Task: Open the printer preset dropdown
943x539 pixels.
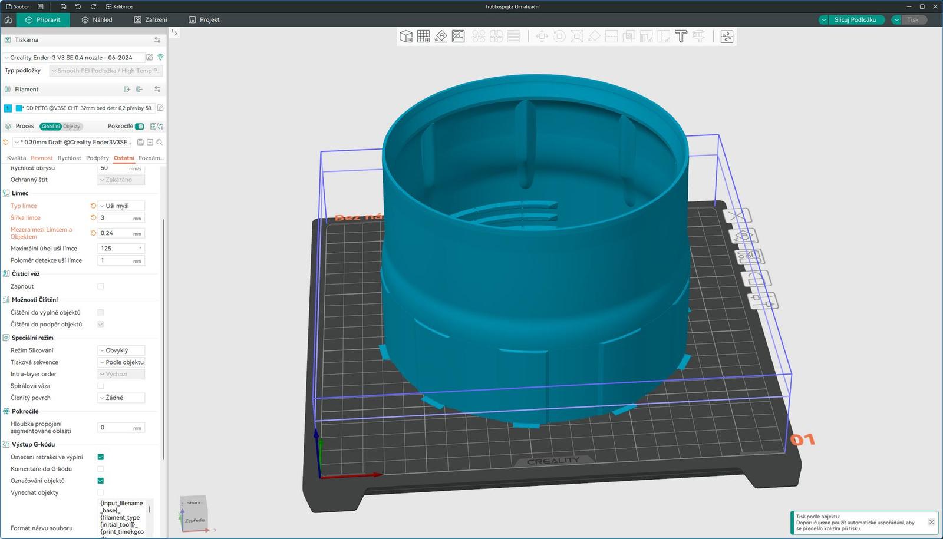Action: click(x=73, y=58)
